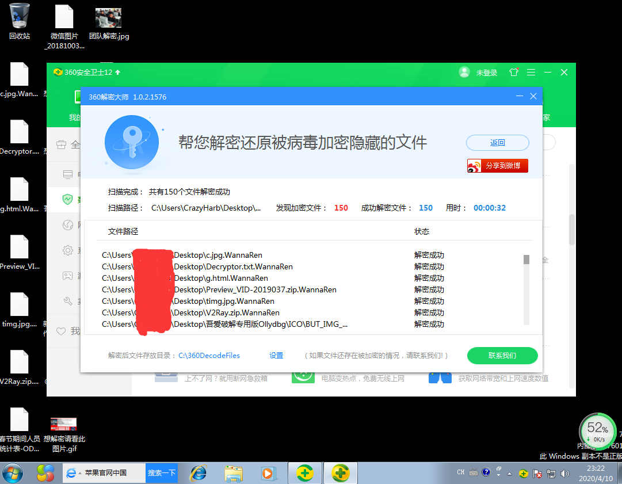This screenshot has width=622, height=484.
Task: Select the Preview_VID-2019037.zip.WannaRen row
Action: pos(273,289)
